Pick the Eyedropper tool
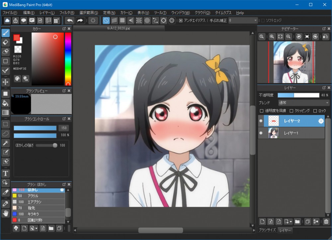Viewport: 332px width, 240px height. (x=6, y=204)
